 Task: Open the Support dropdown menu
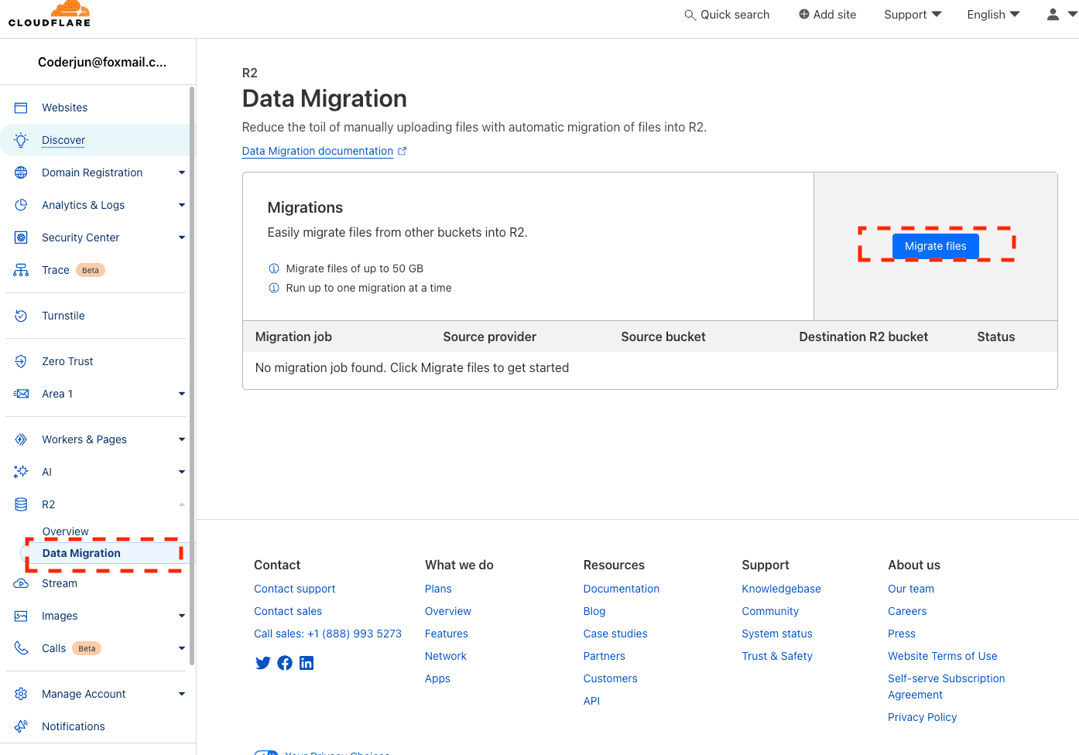[x=913, y=15]
